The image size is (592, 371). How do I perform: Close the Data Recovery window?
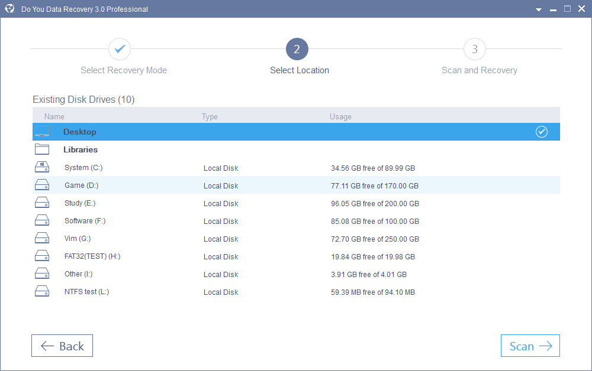point(581,9)
